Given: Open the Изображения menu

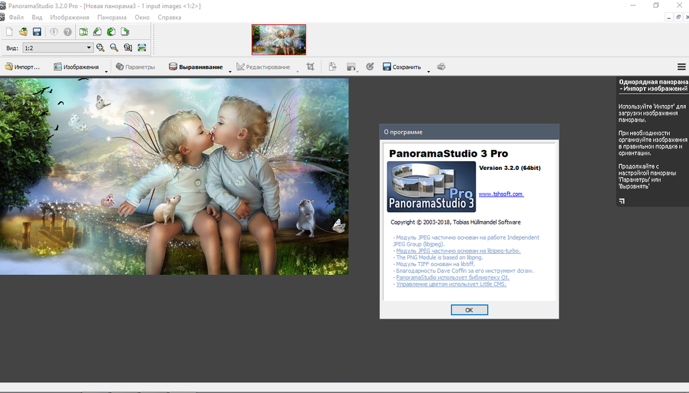Looking at the screenshot, I should pyautogui.click(x=70, y=17).
